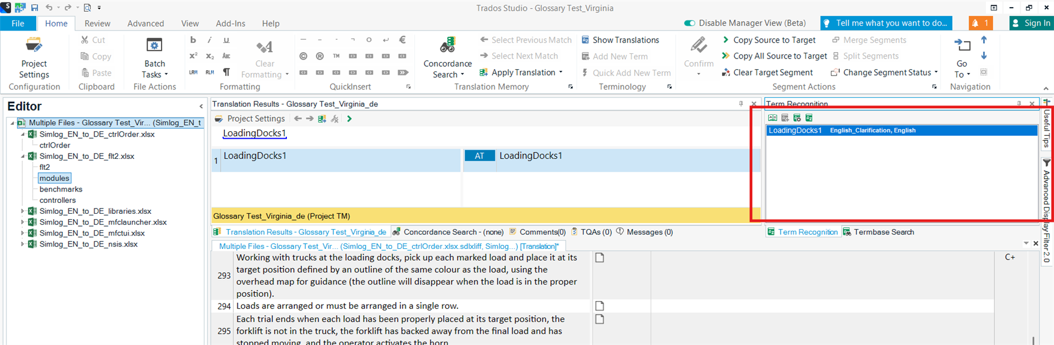Open the Messages (0) tab
Image resolution: width=1054 pixels, height=345 pixels.
pos(644,232)
